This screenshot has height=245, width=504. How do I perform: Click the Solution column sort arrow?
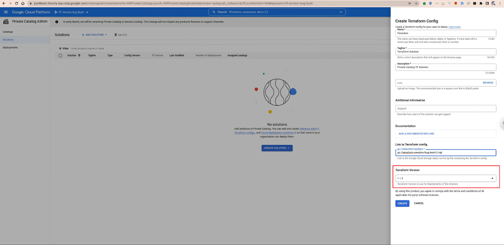[x=79, y=55]
